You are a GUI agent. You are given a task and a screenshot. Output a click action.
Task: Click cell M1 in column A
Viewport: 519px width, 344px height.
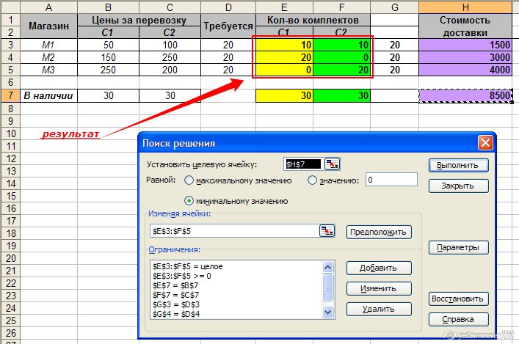tap(49, 45)
